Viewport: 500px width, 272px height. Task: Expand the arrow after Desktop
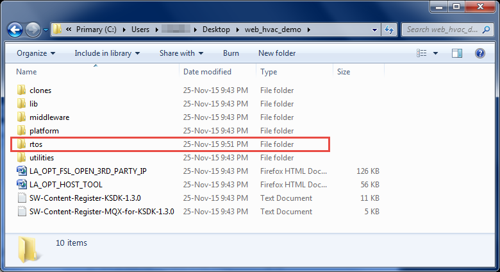[238, 30]
